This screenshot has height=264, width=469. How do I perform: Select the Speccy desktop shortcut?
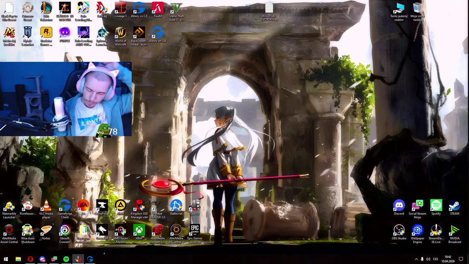(195, 208)
